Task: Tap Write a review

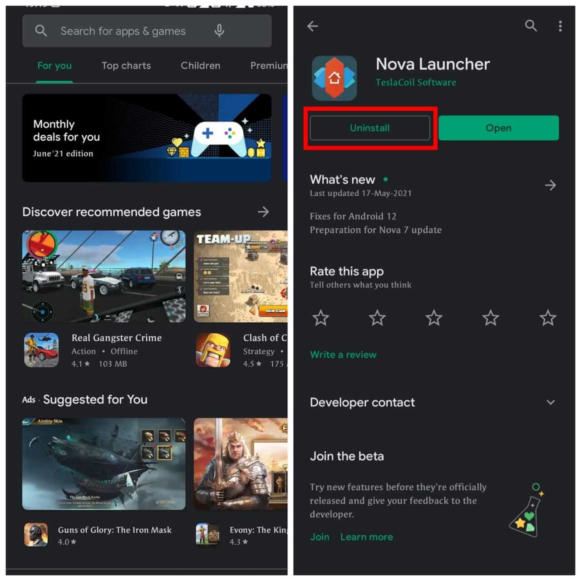Action: 343,355
